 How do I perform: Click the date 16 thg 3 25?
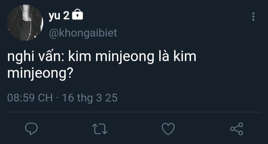[x=90, y=98]
